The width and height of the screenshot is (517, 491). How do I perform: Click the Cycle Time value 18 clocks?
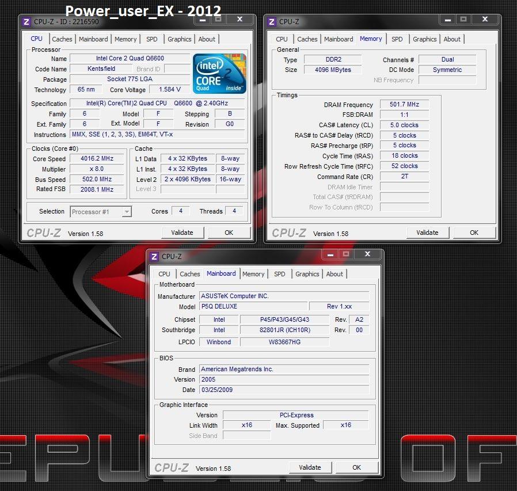click(x=405, y=155)
